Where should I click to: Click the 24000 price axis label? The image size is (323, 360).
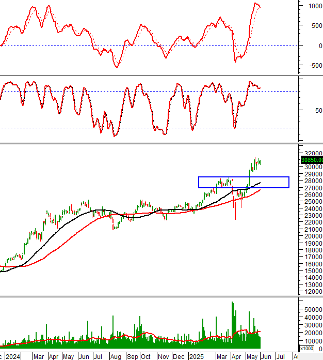313,208
